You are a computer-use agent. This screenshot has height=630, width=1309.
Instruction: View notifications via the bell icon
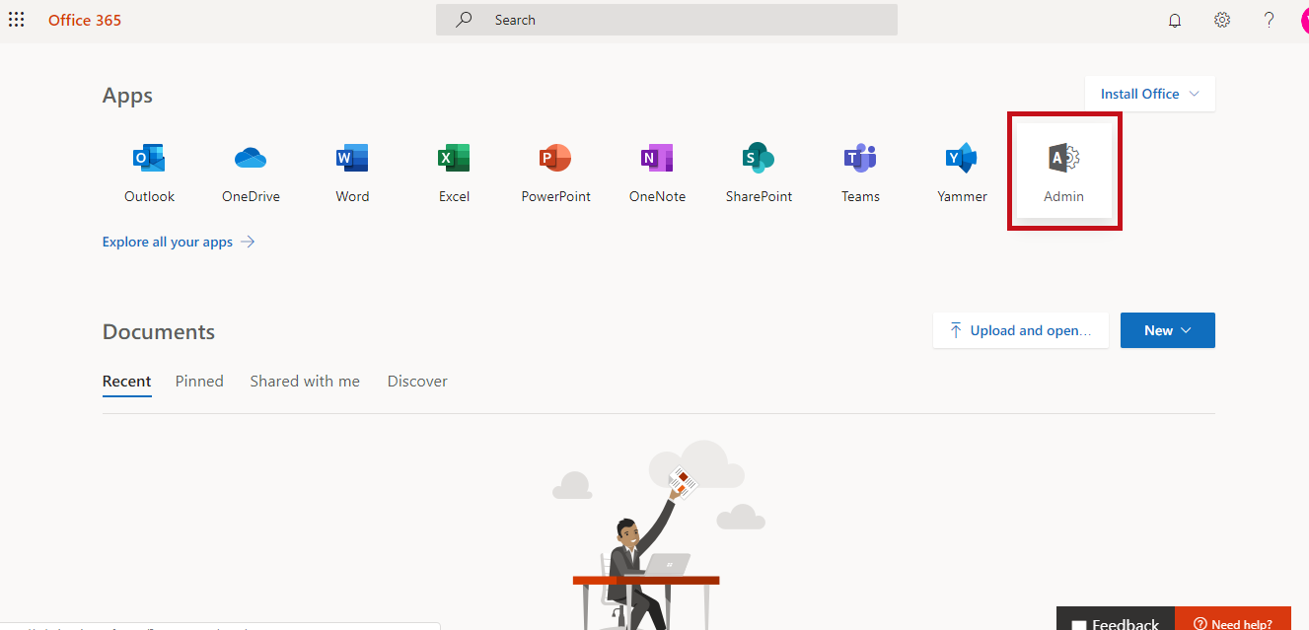(1175, 20)
